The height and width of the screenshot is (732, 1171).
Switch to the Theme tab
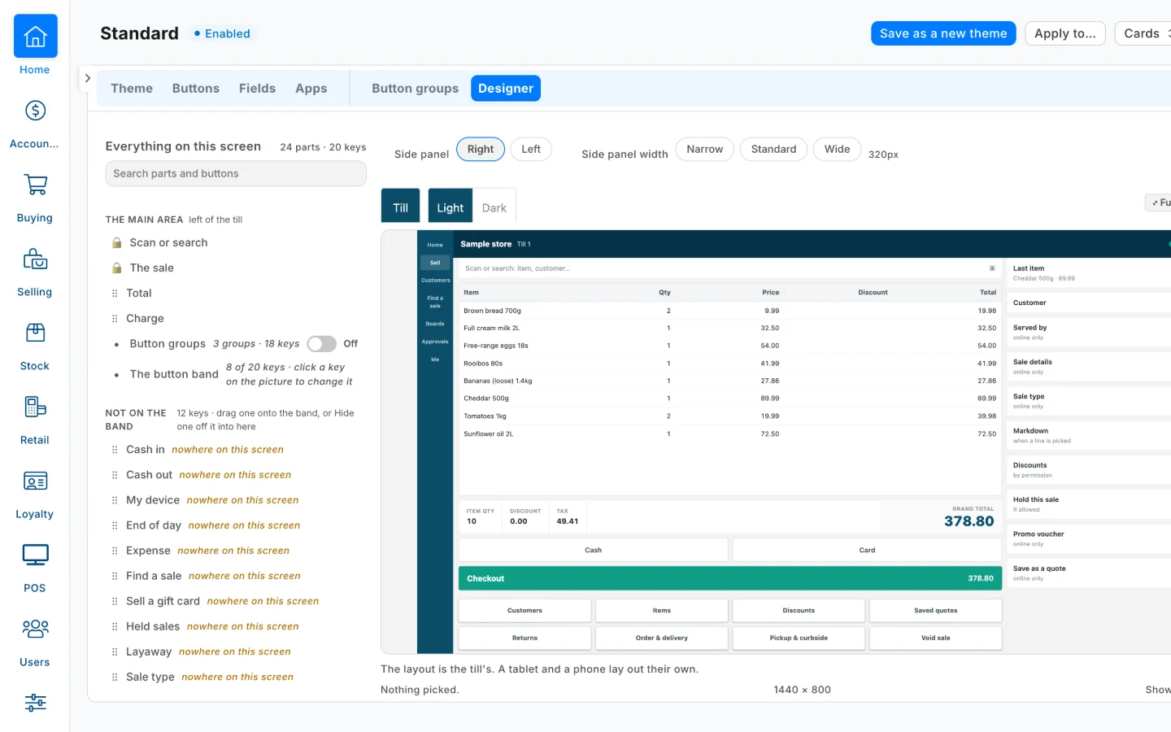[x=132, y=89]
